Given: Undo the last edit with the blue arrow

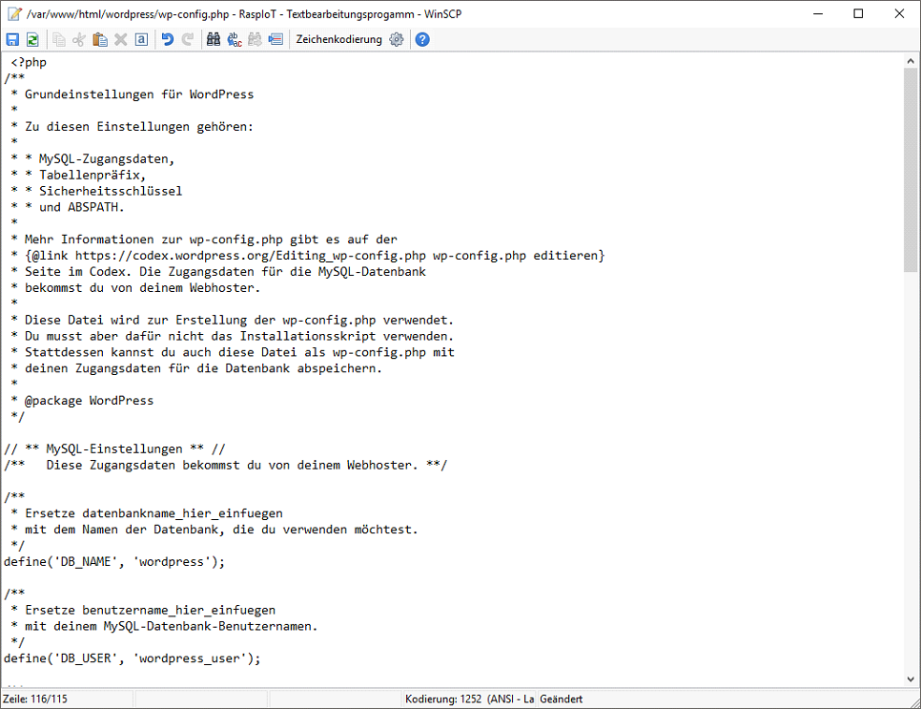Looking at the screenshot, I should (168, 39).
